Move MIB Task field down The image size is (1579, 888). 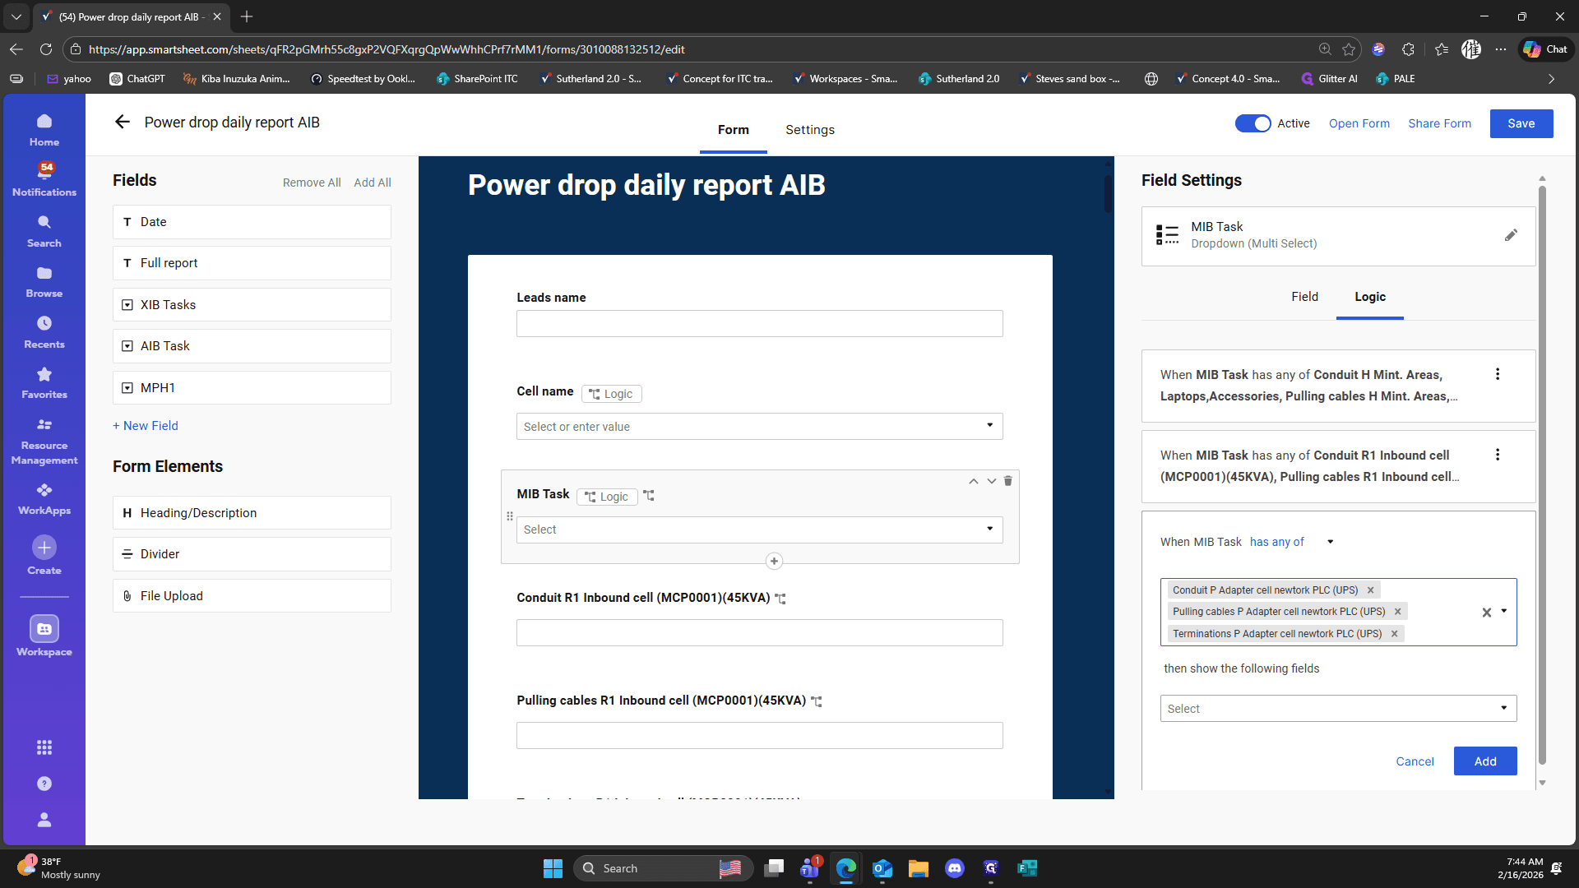pyautogui.click(x=992, y=481)
